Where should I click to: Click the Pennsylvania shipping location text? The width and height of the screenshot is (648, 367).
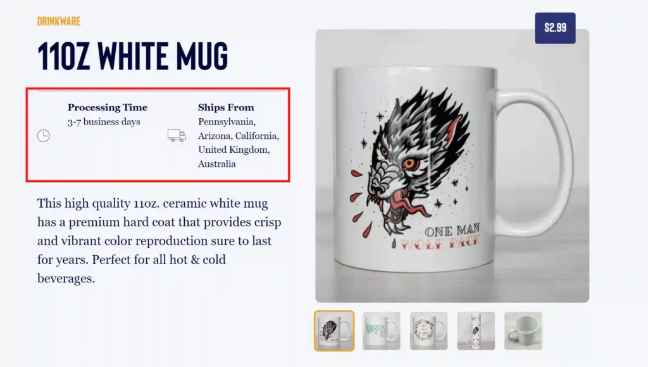(x=227, y=122)
